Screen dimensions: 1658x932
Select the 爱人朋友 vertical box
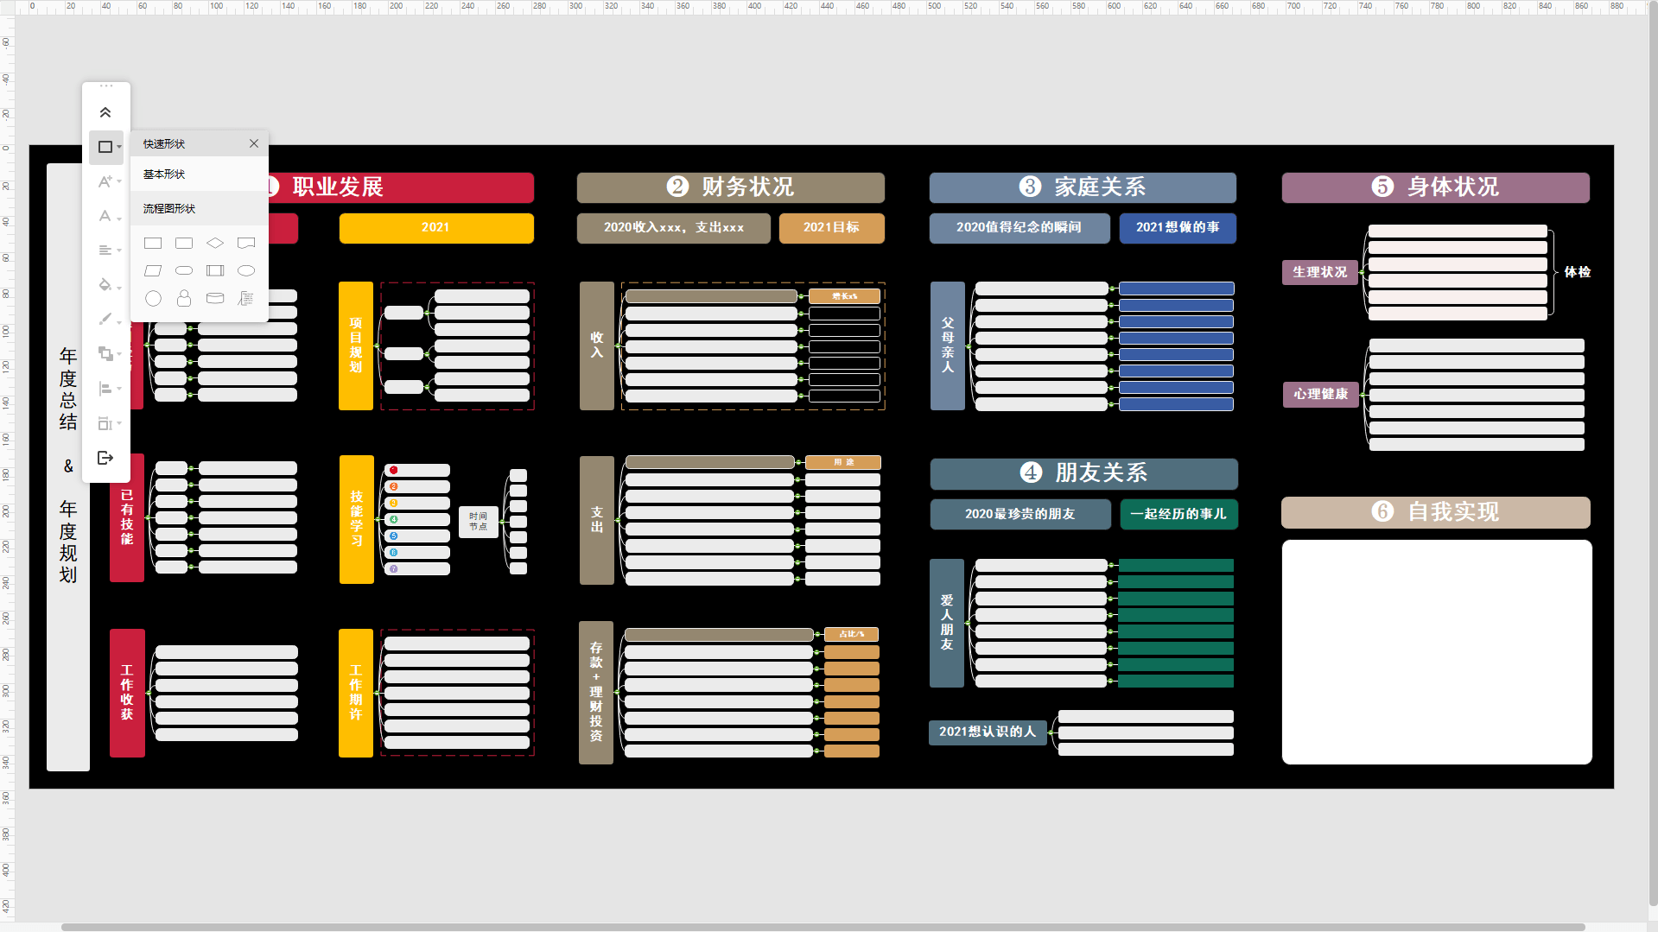947,623
